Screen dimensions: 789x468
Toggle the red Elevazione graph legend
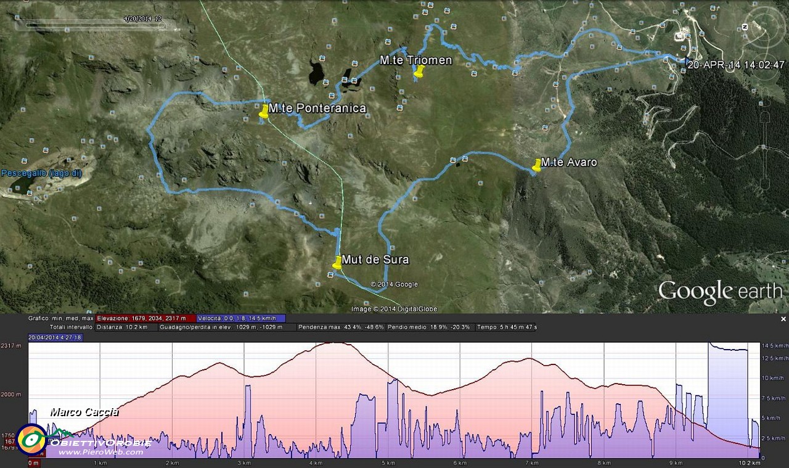point(145,318)
